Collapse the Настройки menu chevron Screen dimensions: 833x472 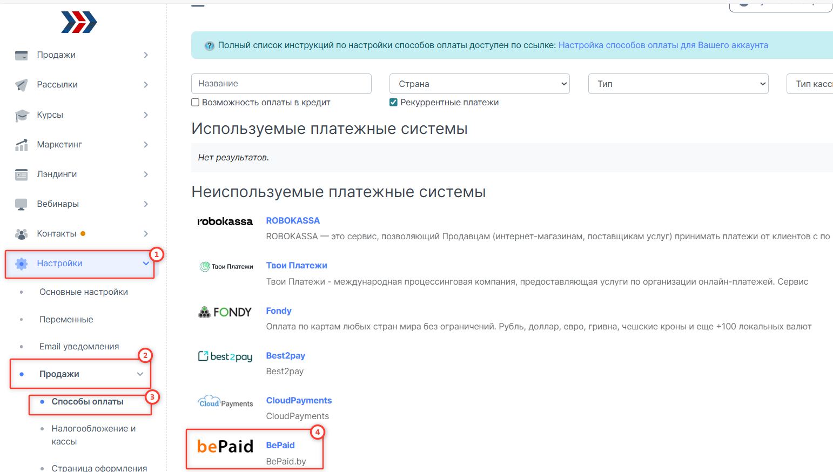coord(146,264)
